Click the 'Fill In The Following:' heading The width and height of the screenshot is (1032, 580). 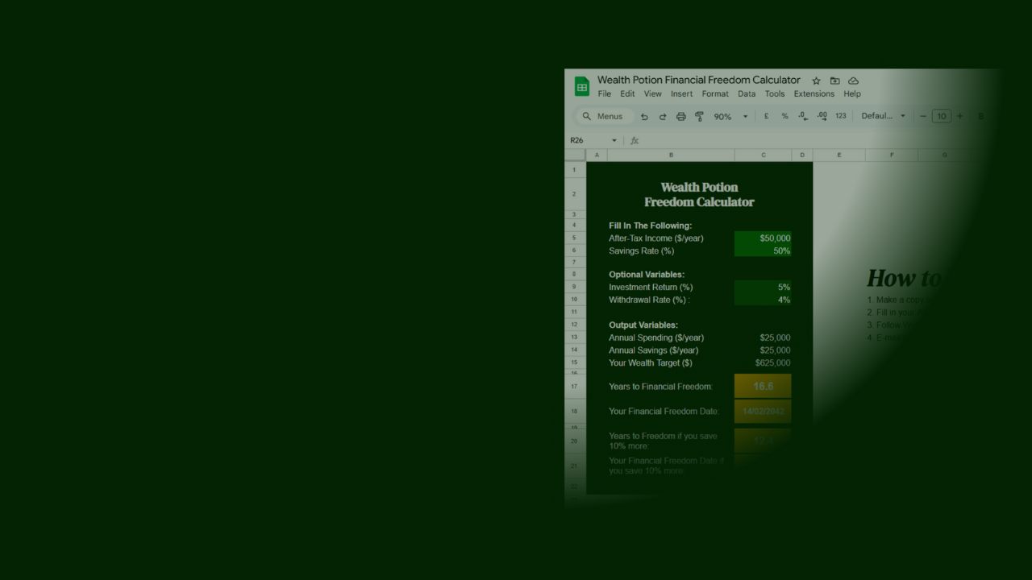point(651,226)
